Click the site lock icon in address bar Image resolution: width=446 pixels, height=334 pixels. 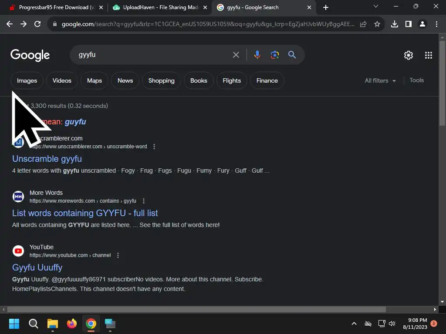coord(55,24)
